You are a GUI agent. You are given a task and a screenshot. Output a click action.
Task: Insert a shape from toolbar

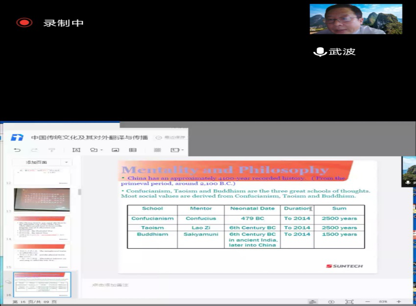(x=93, y=150)
